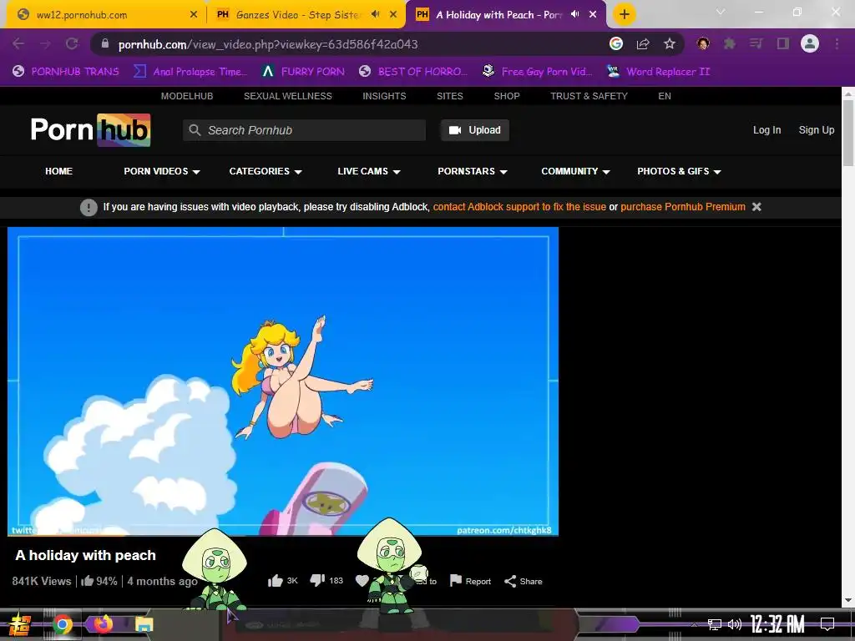855x641 pixels.
Task: Open the network status tray icon
Action: (x=715, y=624)
